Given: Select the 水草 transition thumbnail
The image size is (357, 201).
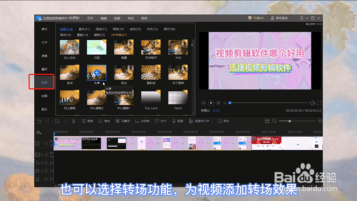Looking at the screenshot, I should click(x=97, y=73).
